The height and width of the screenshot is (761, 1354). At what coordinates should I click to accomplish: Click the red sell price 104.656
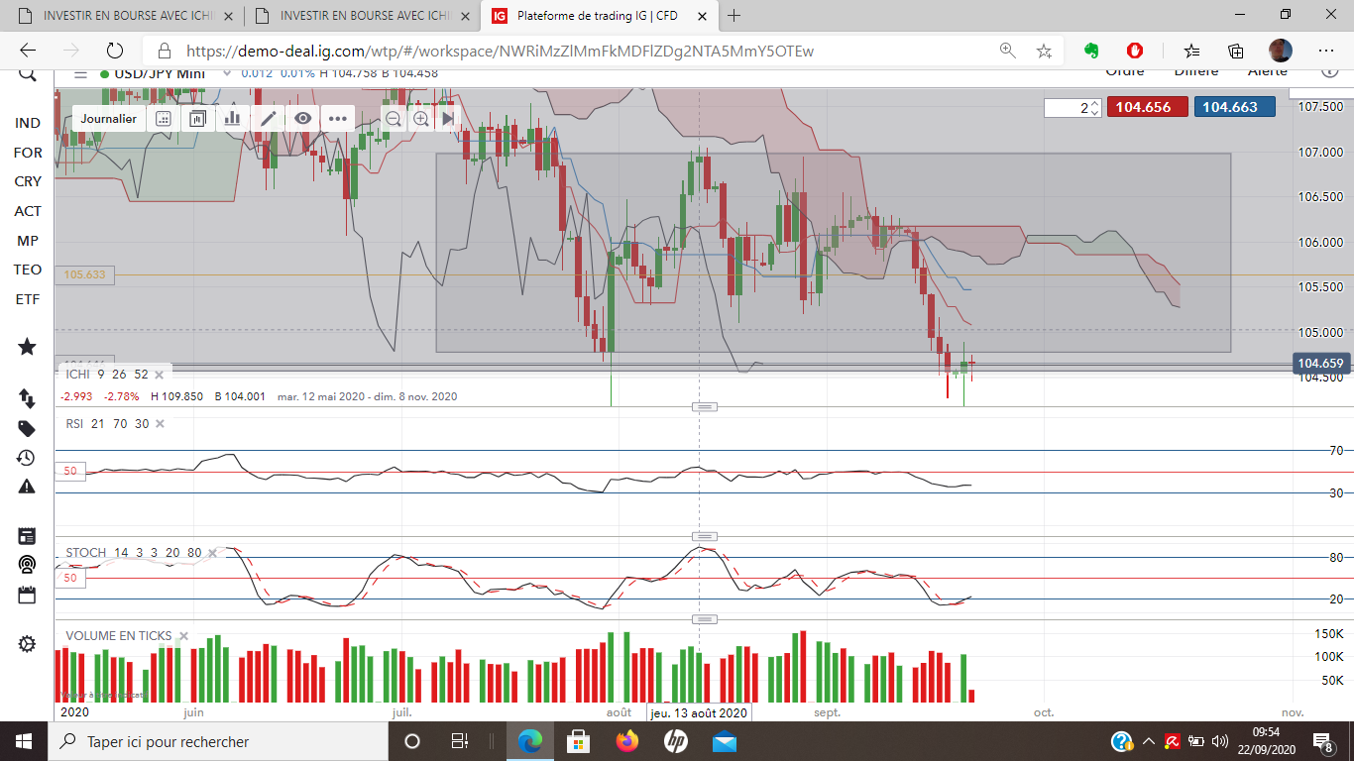coord(1148,107)
